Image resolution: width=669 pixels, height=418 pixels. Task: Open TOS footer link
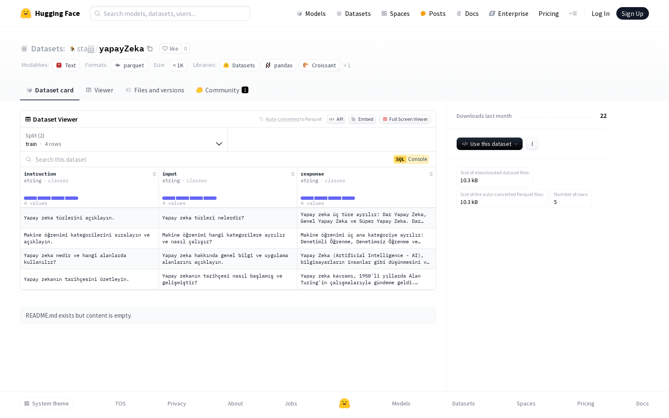point(120,403)
